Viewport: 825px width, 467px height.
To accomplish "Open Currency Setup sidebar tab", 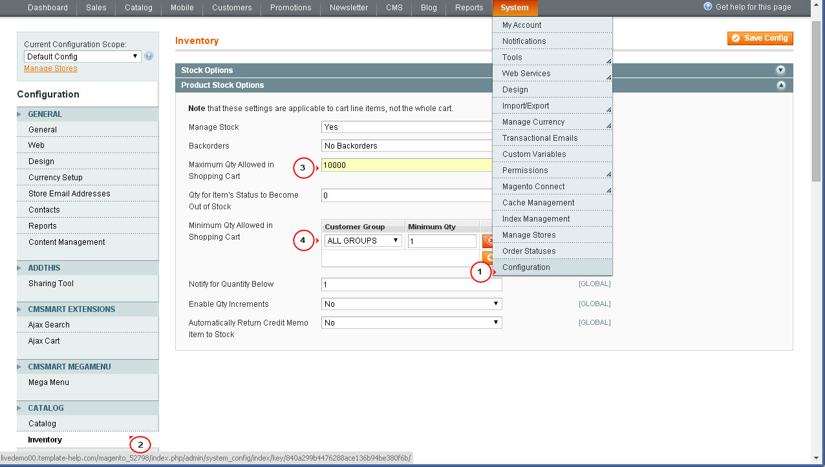I will [x=87, y=178].
